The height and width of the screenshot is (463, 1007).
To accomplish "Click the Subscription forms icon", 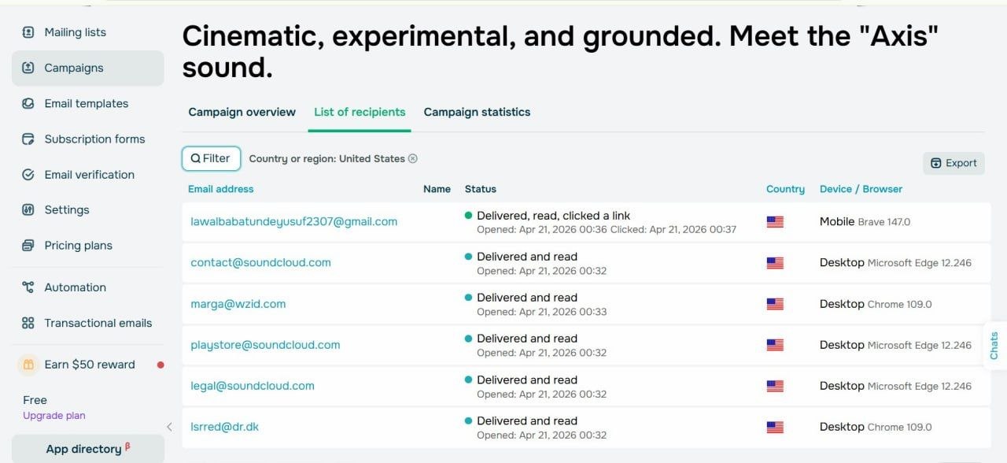I will pyautogui.click(x=28, y=139).
